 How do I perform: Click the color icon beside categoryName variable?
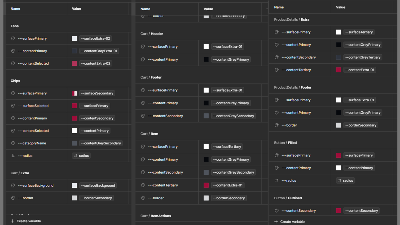13,143
